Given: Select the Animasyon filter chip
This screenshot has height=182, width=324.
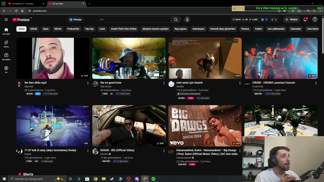Looking at the screenshot, I should [198, 29].
